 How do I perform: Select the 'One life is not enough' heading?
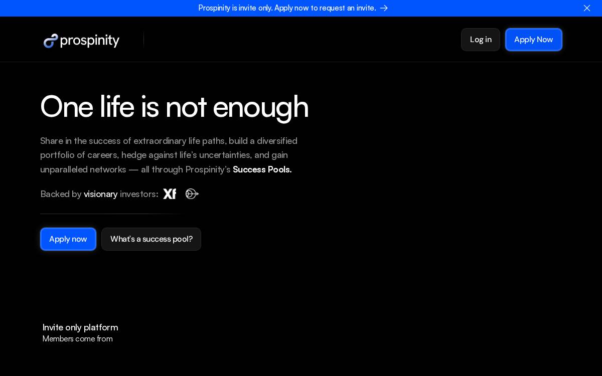coord(174,107)
